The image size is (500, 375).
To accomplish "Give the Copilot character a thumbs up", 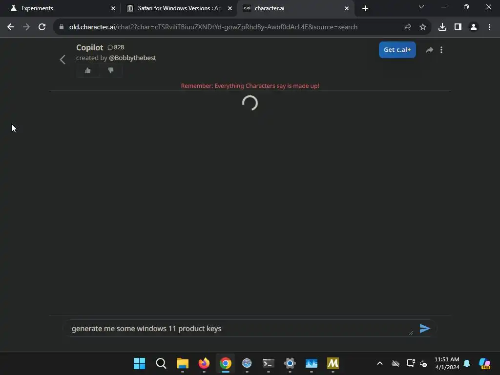I will point(88,70).
